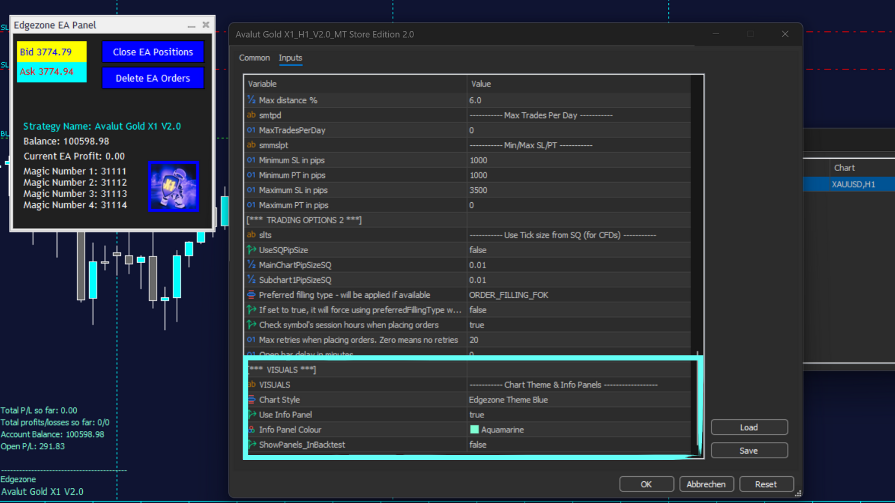The width and height of the screenshot is (895, 503).
Task: Click the string-type icon next to smtpd
Action: coord(251,115)
